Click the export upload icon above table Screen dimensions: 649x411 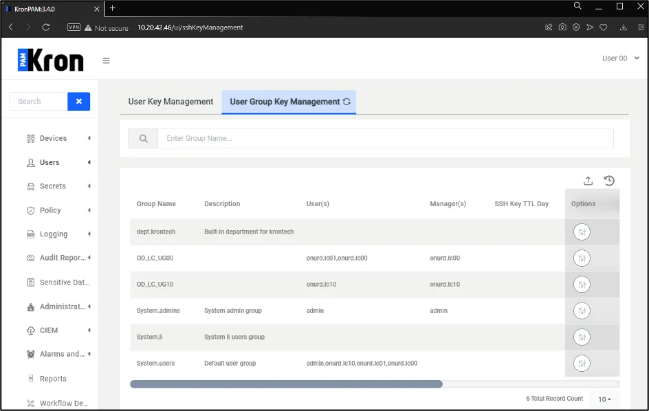coord(588,181)
